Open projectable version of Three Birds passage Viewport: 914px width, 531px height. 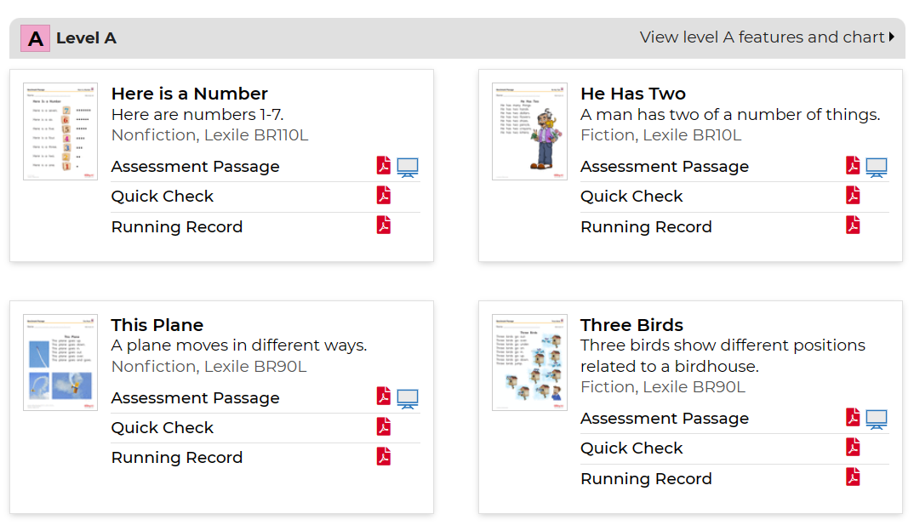[877, 420]
